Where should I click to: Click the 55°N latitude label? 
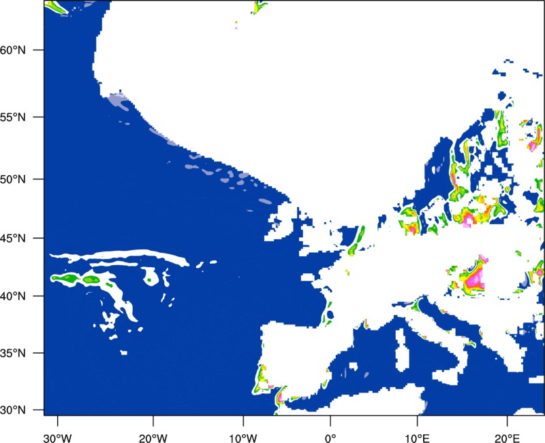point(13,117)
